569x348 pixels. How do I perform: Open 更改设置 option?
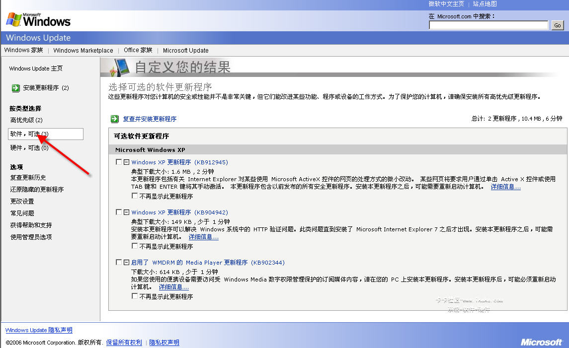22,202
